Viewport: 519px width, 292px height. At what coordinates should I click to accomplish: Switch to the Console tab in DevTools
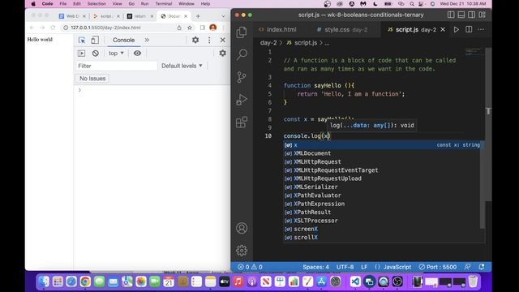(x=123, y=40)
